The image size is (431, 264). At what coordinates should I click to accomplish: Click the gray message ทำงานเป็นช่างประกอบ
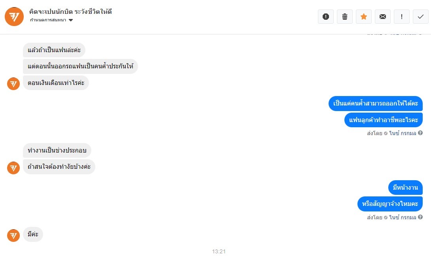pos(57,150)
